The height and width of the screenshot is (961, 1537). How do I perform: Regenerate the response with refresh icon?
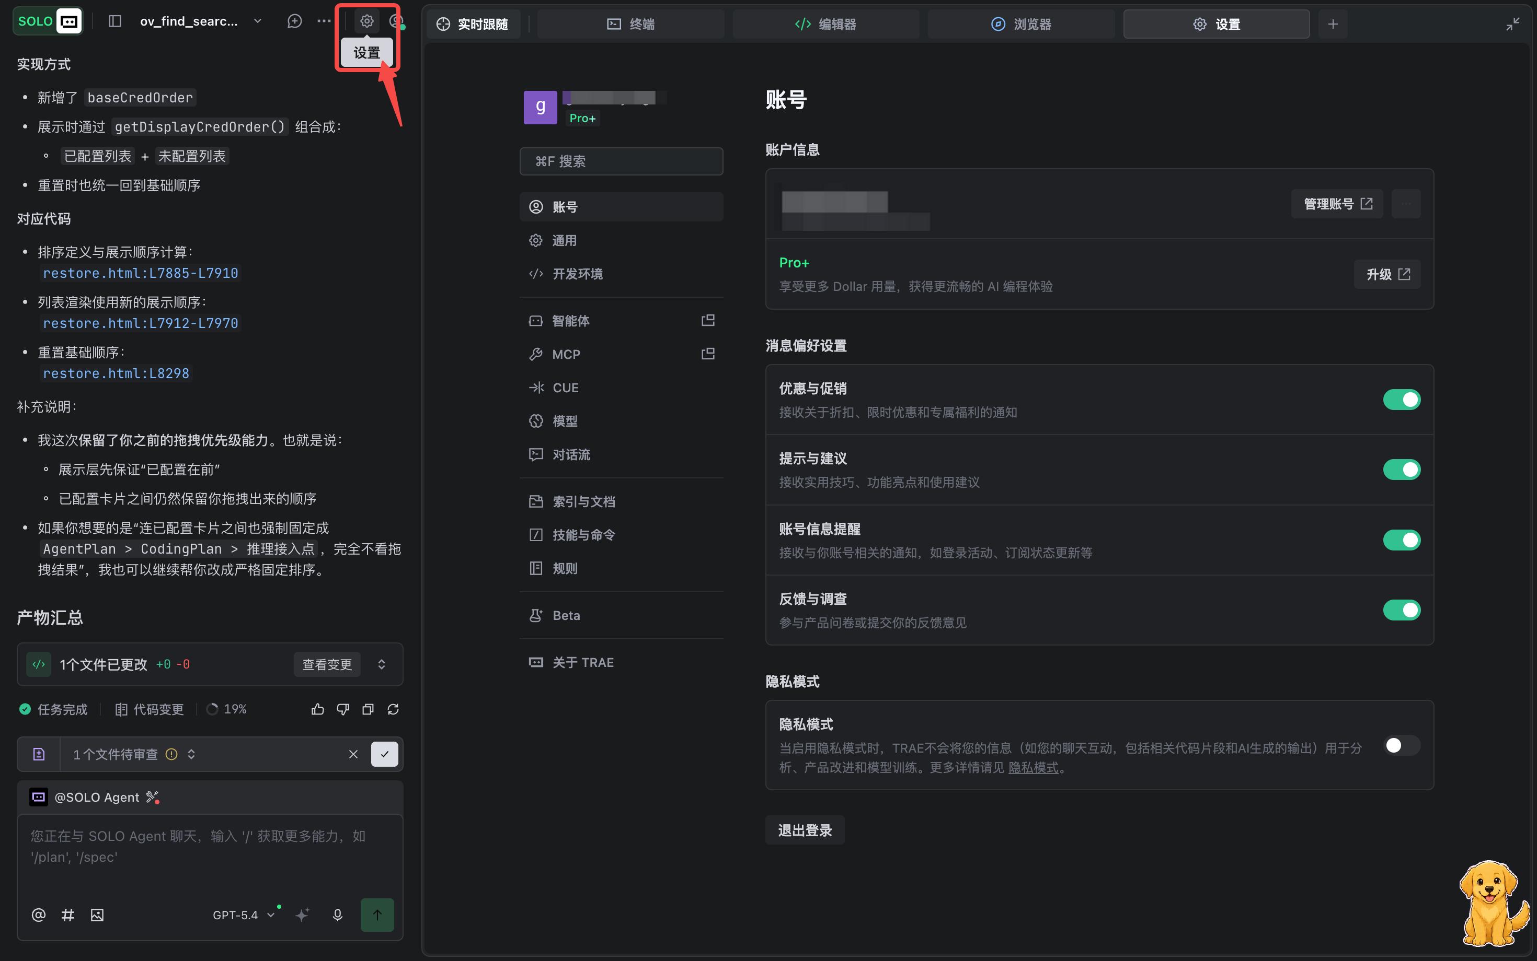tap(393, 709)
